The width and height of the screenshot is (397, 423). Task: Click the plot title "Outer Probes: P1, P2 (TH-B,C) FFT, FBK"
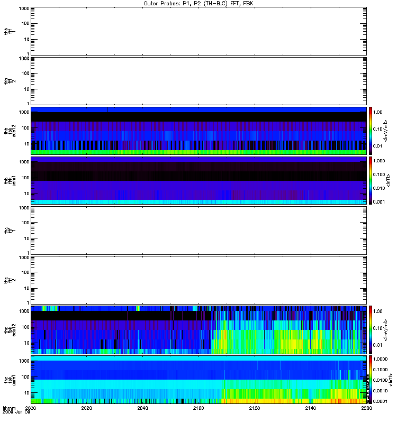click(x=198, y=4)
